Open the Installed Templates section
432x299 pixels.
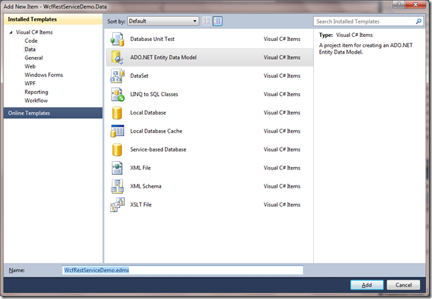(x=53, y=19)
